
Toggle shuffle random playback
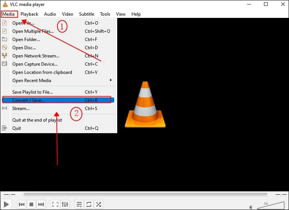pyautogui.click(x=99, y=204)
